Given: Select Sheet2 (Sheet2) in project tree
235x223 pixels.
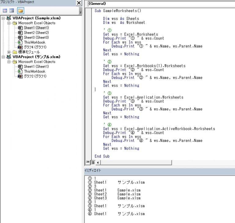Looking at the screenshot, I should (x=36, y=33).
